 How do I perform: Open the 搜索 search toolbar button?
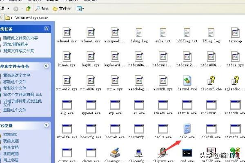42,9
